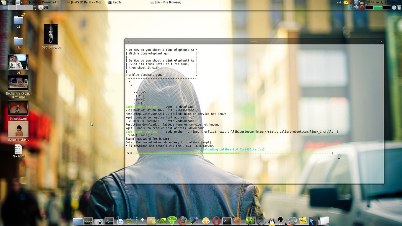Select the Stripper.wmv file on desktop
This screenshot has width=402, height=226.
[18, 110]
